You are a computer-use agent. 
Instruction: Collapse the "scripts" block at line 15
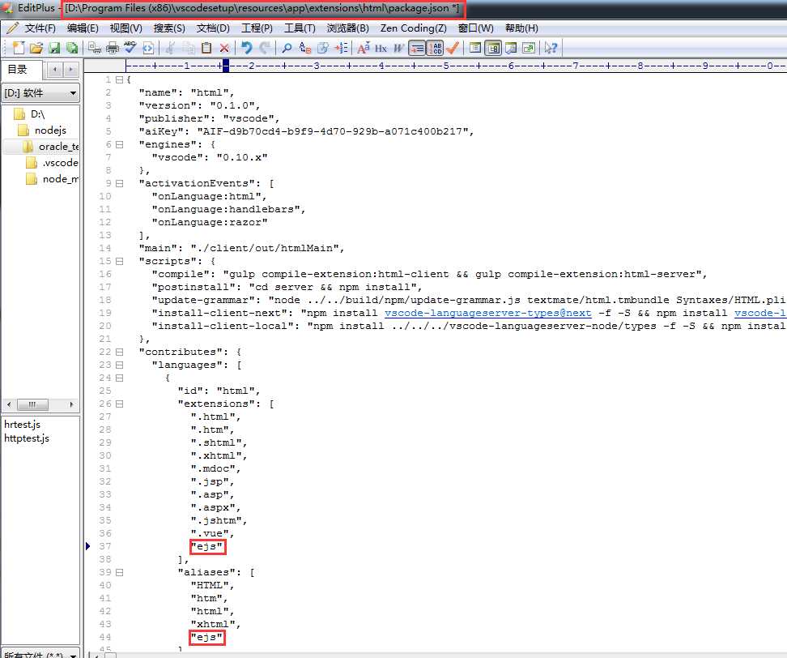(120, 261)
